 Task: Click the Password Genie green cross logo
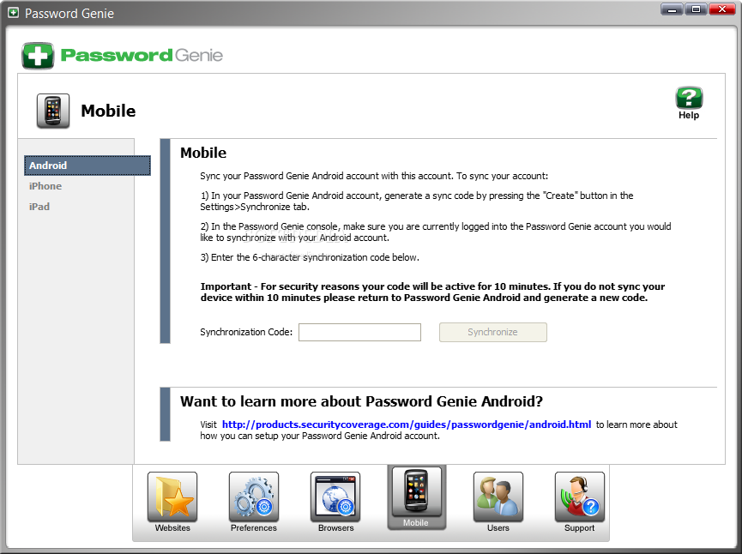[38, 56]
